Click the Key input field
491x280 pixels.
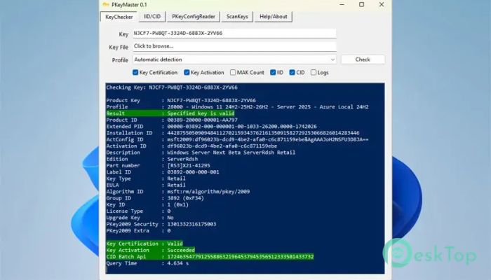tap(234, 34)
